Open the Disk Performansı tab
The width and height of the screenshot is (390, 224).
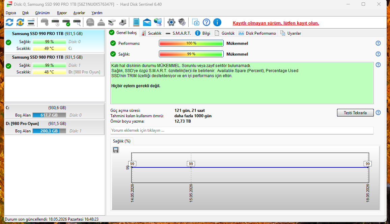[x=257, y=33]
